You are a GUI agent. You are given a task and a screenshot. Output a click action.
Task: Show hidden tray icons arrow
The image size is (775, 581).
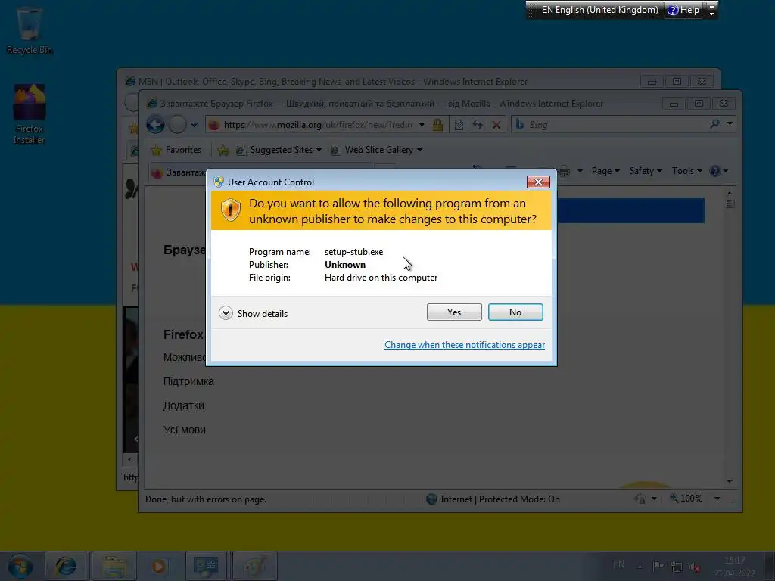pos(640,567)
